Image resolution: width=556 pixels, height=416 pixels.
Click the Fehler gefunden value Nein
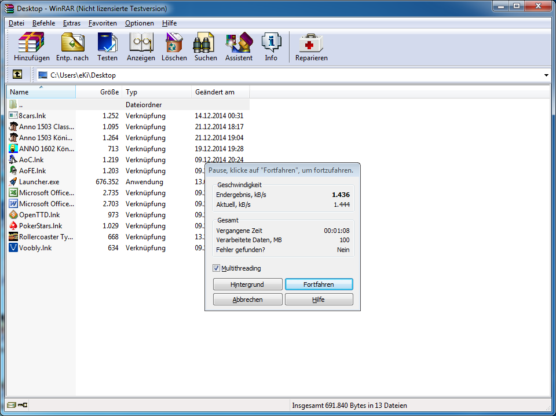343,250
